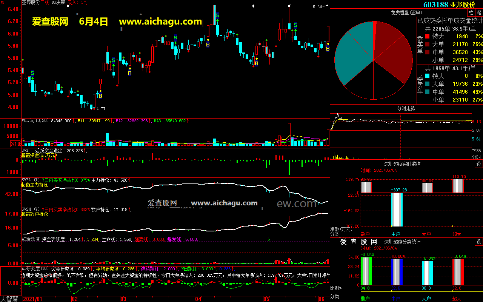Jump to the 04 month marker
Image resolution: width=483 pixels, height=302 pixels.
coord(198,299)
